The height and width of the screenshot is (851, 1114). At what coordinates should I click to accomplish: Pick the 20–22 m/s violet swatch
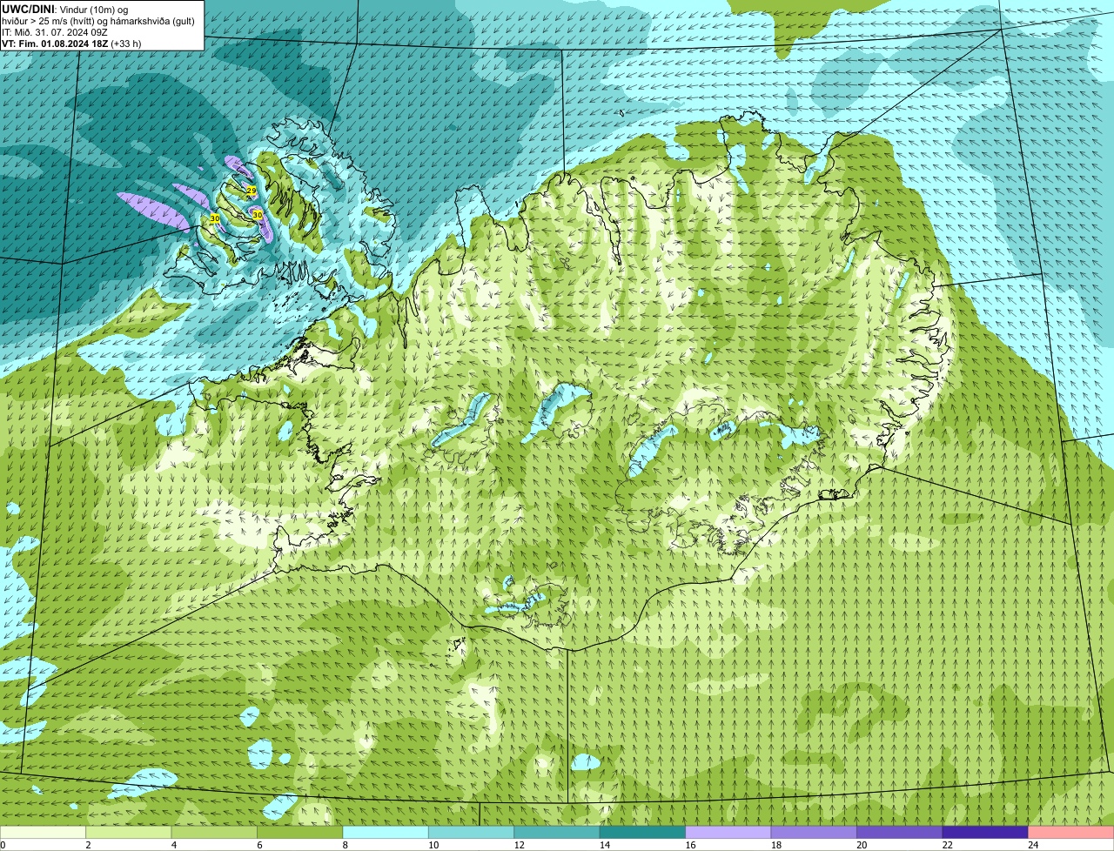point(900,833)
